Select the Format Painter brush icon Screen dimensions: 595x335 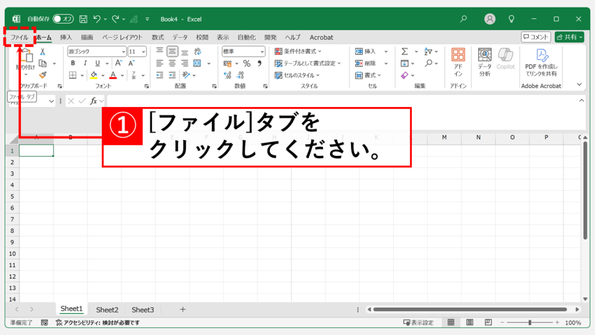click(42, 75)
